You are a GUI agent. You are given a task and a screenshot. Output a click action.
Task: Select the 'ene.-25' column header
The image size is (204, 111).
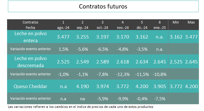[160, 27]
